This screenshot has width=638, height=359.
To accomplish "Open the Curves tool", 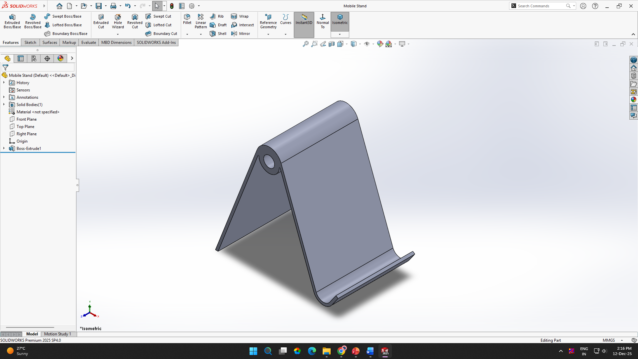I will tap(285, 19).
